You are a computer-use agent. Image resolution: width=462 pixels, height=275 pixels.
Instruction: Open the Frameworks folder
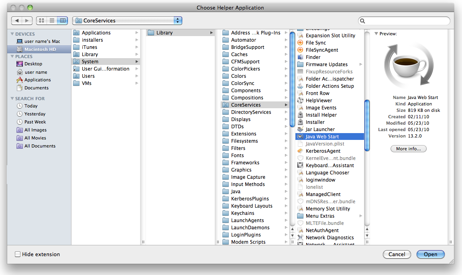tap(254, 163)
